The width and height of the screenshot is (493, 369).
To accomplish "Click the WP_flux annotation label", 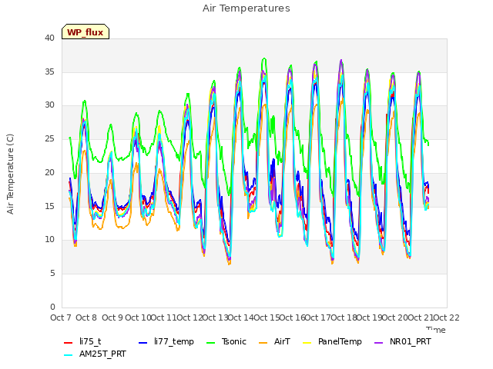I will click(86, 32).
